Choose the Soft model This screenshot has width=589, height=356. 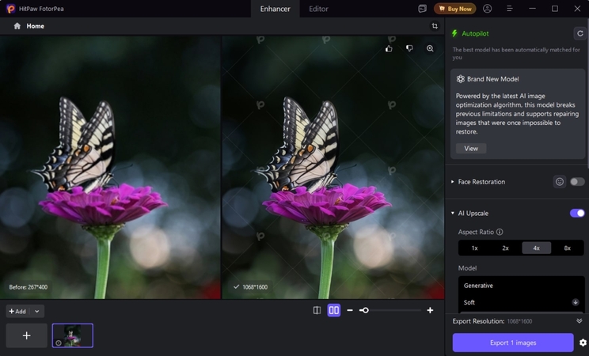point(521,302)
